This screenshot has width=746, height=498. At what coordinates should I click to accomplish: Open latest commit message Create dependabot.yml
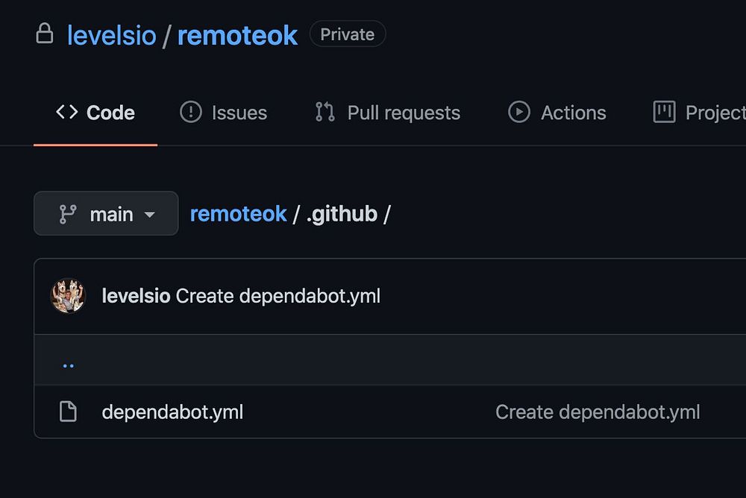278,296
